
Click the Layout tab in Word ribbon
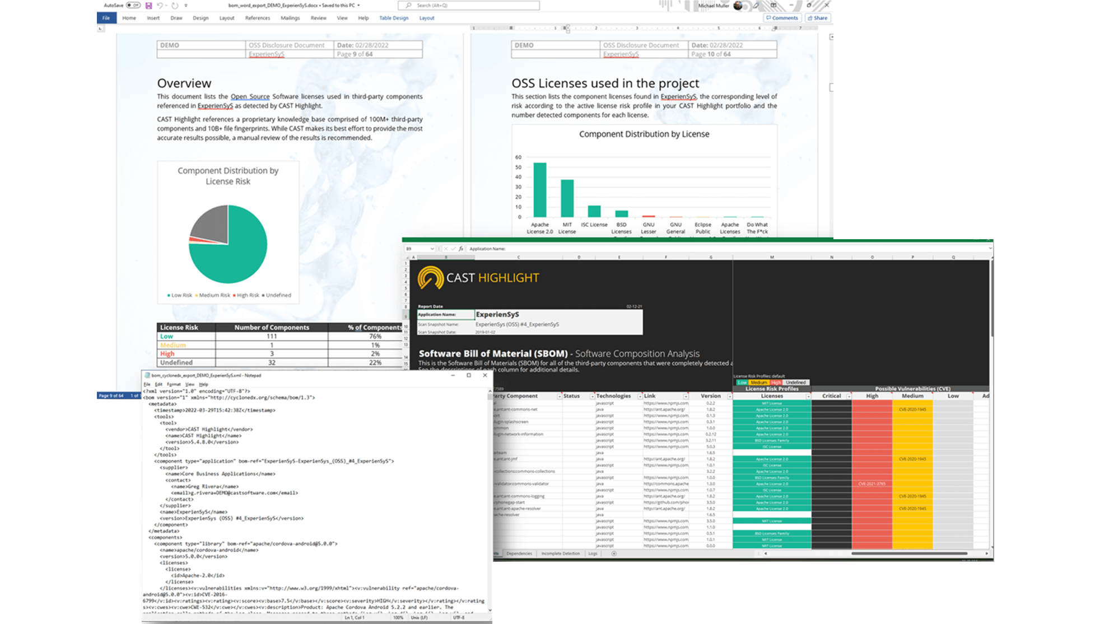click(x=227, y=17)
